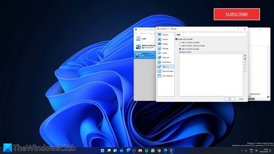
Task: Open the Network settings category
Action: 166,57
